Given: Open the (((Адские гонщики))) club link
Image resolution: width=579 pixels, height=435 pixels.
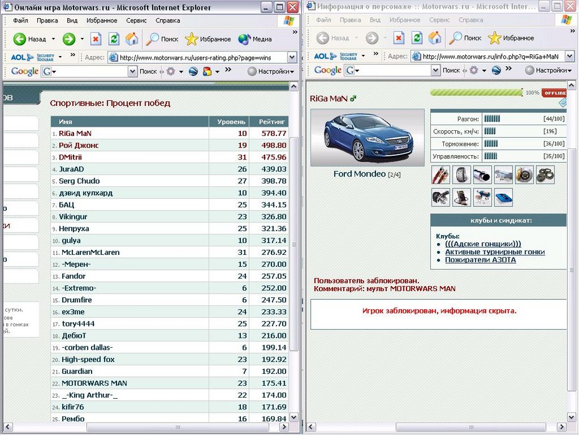Looking at the screenshot, I should (483, 244).
